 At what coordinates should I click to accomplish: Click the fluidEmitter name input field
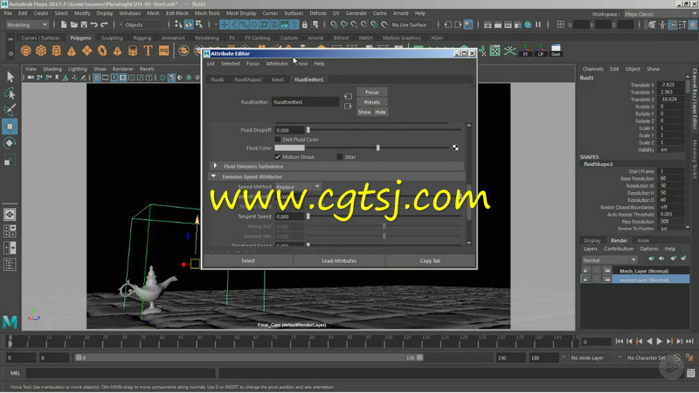click(x=305, y=102)
